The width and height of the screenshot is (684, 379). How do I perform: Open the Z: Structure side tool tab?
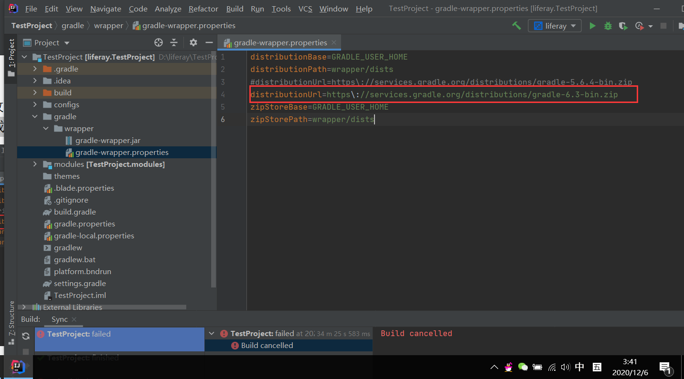click(x=11, y=323)
